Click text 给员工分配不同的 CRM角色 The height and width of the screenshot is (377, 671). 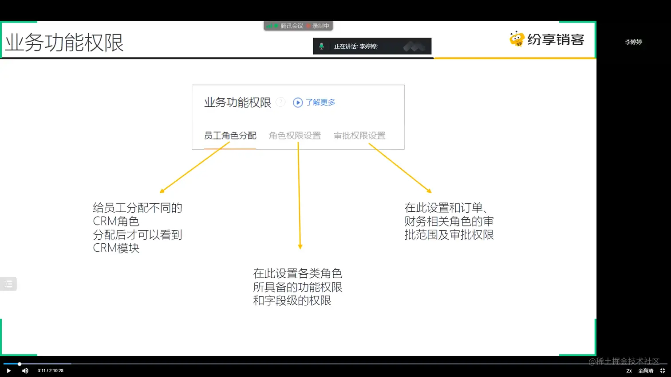138,214
